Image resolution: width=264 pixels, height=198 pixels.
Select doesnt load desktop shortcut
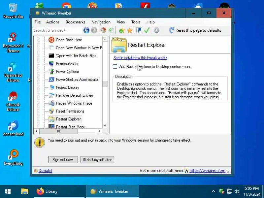(13, 128)
